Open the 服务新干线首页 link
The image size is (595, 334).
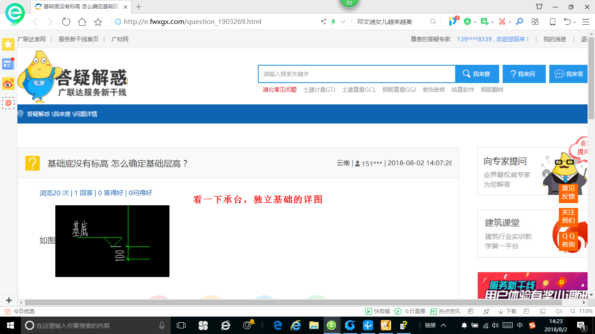pyautogui.click(x=78, y=39)
